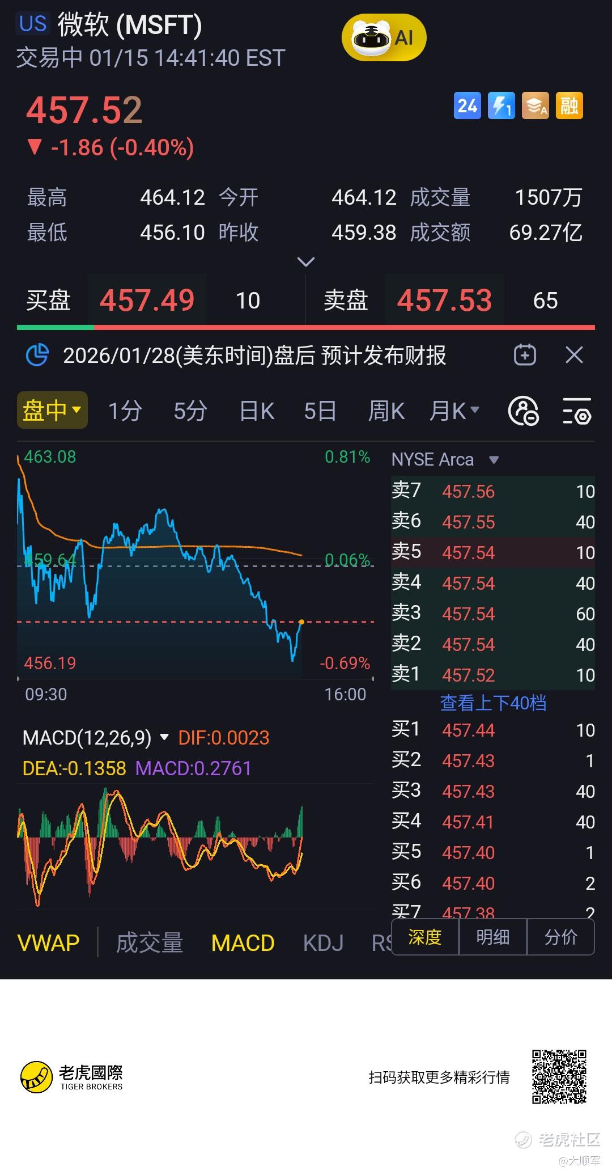Tap the DIF:0.0023 indicator value
The height and width of the screenshot is (1175, 612).
coord(224,738)
